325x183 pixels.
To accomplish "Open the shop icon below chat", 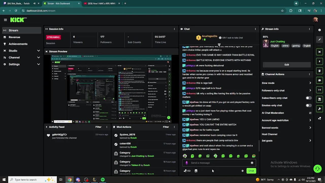I will pyautogui.click(x=196, y=171).
